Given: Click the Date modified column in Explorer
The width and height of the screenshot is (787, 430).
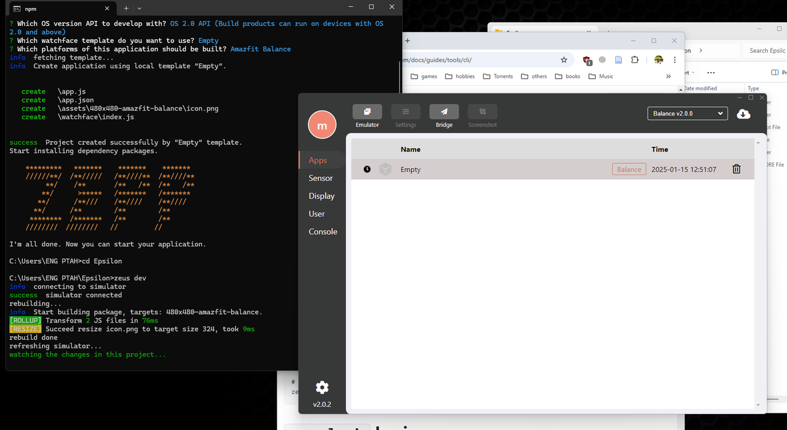Looking at the screenshot, I should pyautogui.click(x=700, y=88).
